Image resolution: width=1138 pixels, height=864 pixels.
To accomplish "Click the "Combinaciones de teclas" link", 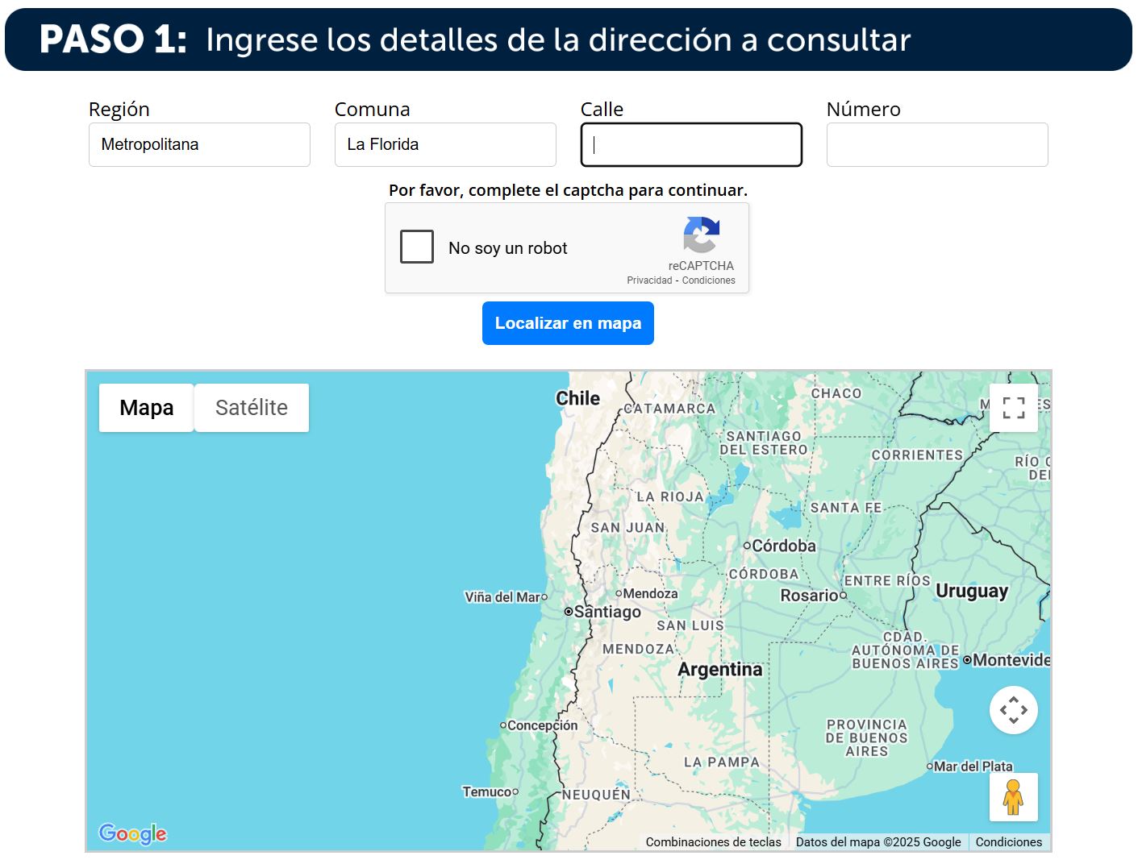I will (713, 841).
